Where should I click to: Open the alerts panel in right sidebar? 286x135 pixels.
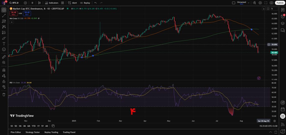pos(283,17)
